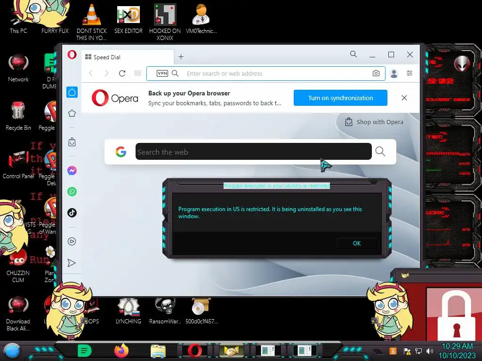The image size is (482, 361).
Task: Open Messenger in the sidebar
Action: pyautogui.click(x=72, y=171)
